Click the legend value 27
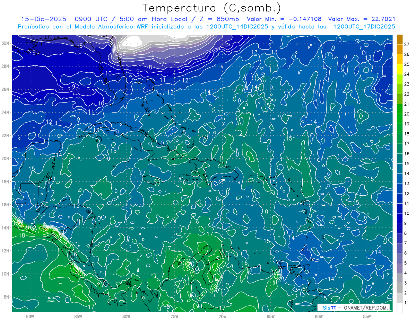Screen dimensions: 416x321 pyautogui.click(x=407, y=44)
